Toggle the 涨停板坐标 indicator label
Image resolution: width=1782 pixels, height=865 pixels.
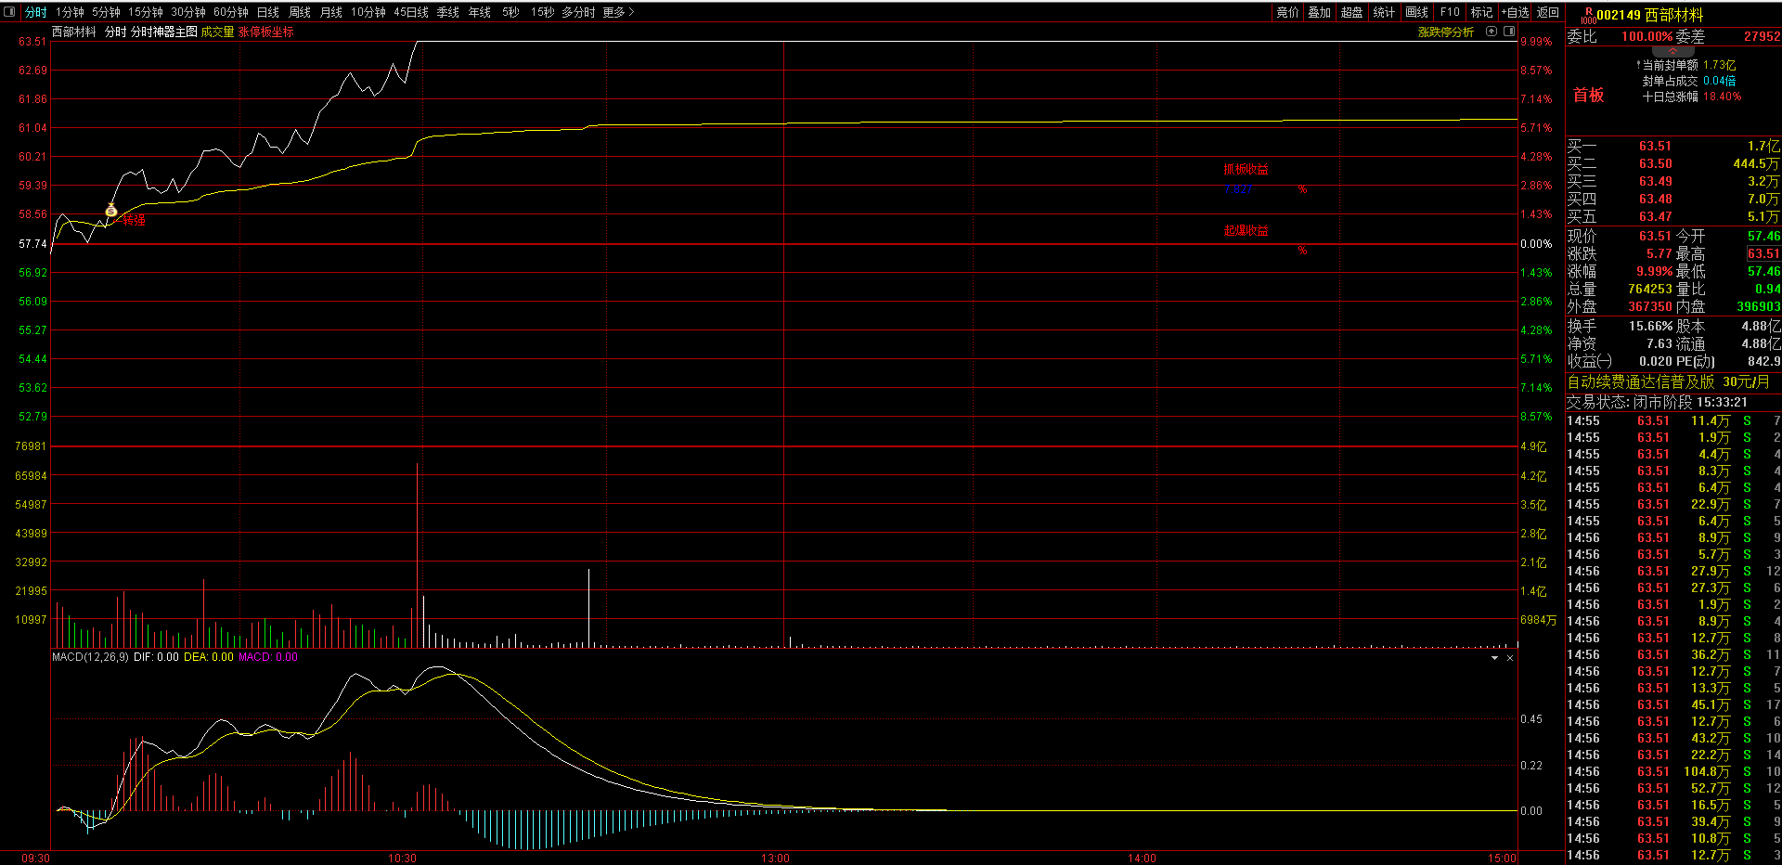265,32
